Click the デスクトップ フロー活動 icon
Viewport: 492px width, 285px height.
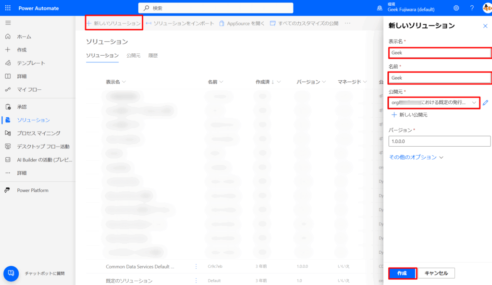(x=8, y=146)
